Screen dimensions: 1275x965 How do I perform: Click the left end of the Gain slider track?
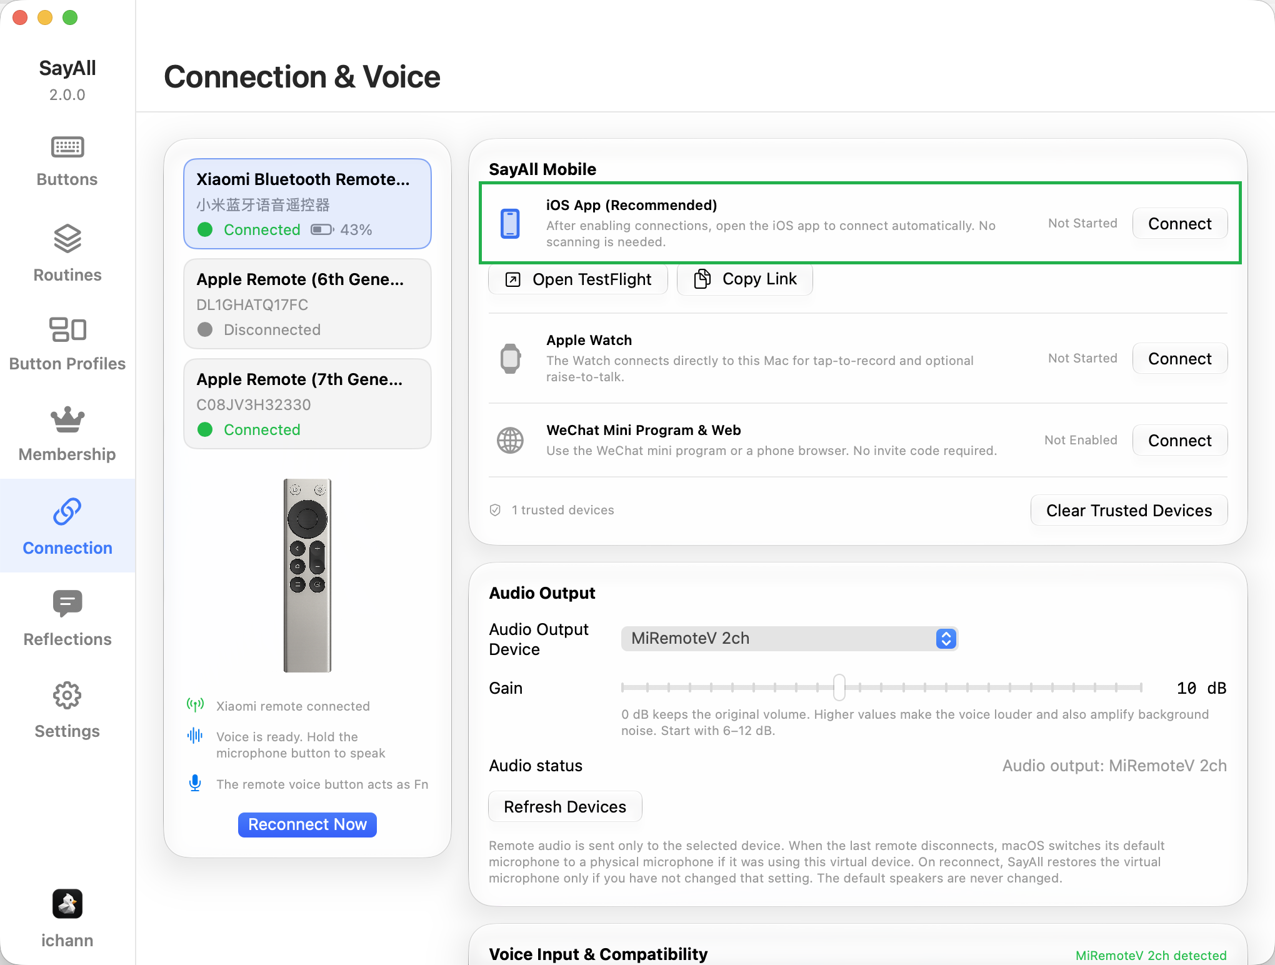pyautogui.click(x=623, y=687)
